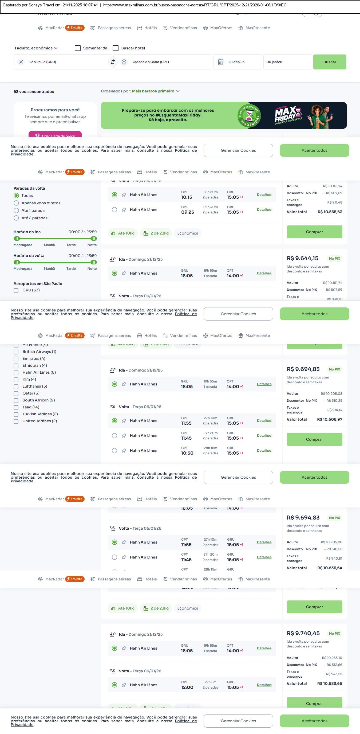The height and width of the screenshot is (734, 360).
Task: Click the airplane icon beside São Paulo (GRU)
Action: [x=21, y=62]
